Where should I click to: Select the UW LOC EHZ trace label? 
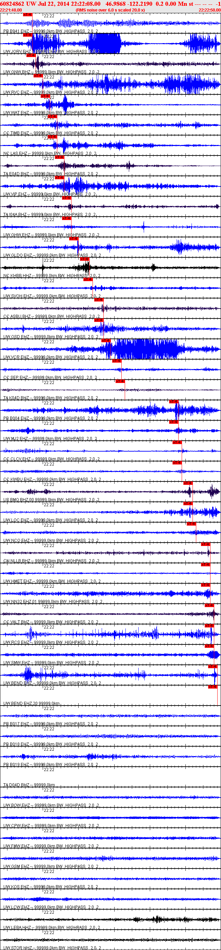(x=51, y=520)
